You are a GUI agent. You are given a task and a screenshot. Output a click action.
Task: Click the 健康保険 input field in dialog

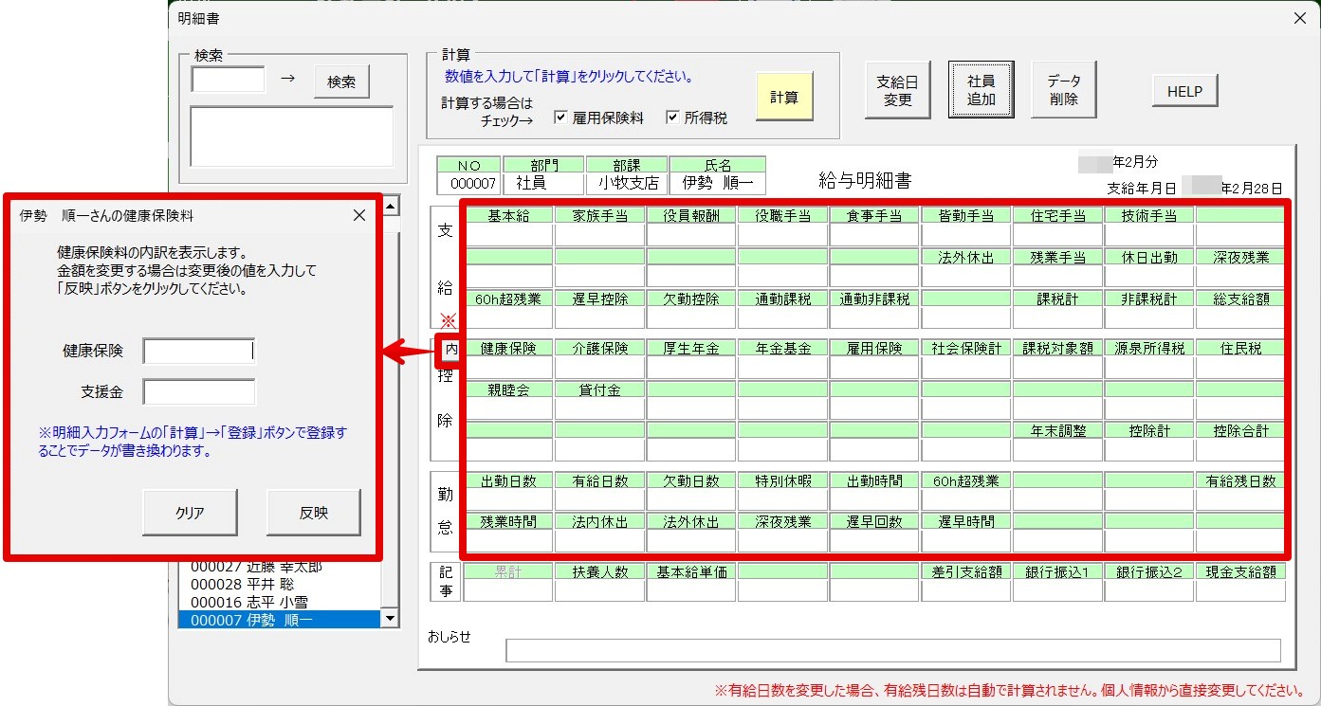[x=199, y=351]
